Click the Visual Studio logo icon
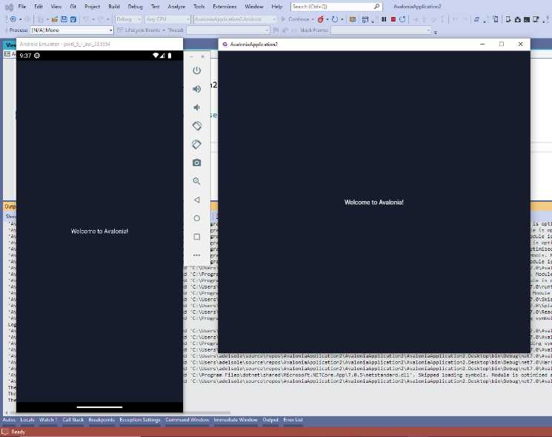Image resolution: width=552 pixels, height=437 pixels. pyautogui.click(x=8, y=7)
